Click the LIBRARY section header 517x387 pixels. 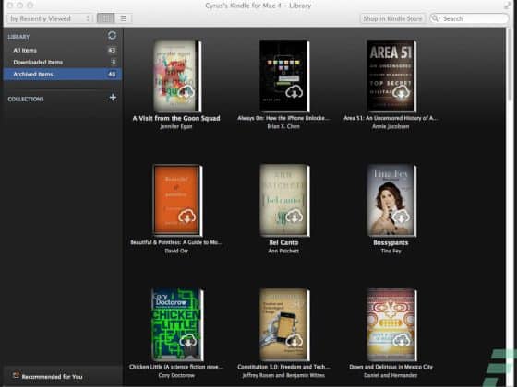(18, 37)
